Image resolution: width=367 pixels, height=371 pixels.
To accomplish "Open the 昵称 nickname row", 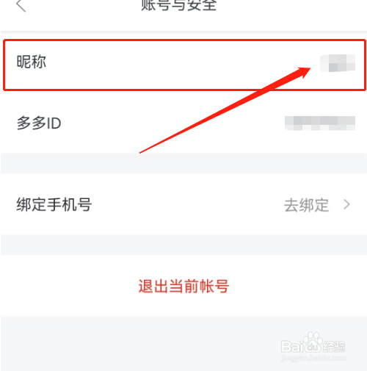I will (184, 65).
